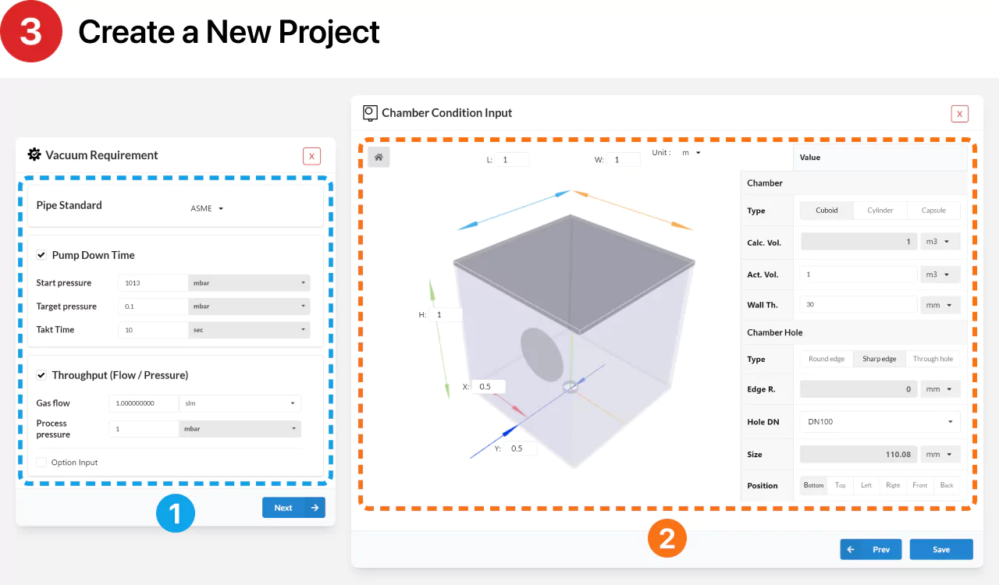Close the Chamber Condition Input dialog
999x585 pixels.
tap(959, 114)
